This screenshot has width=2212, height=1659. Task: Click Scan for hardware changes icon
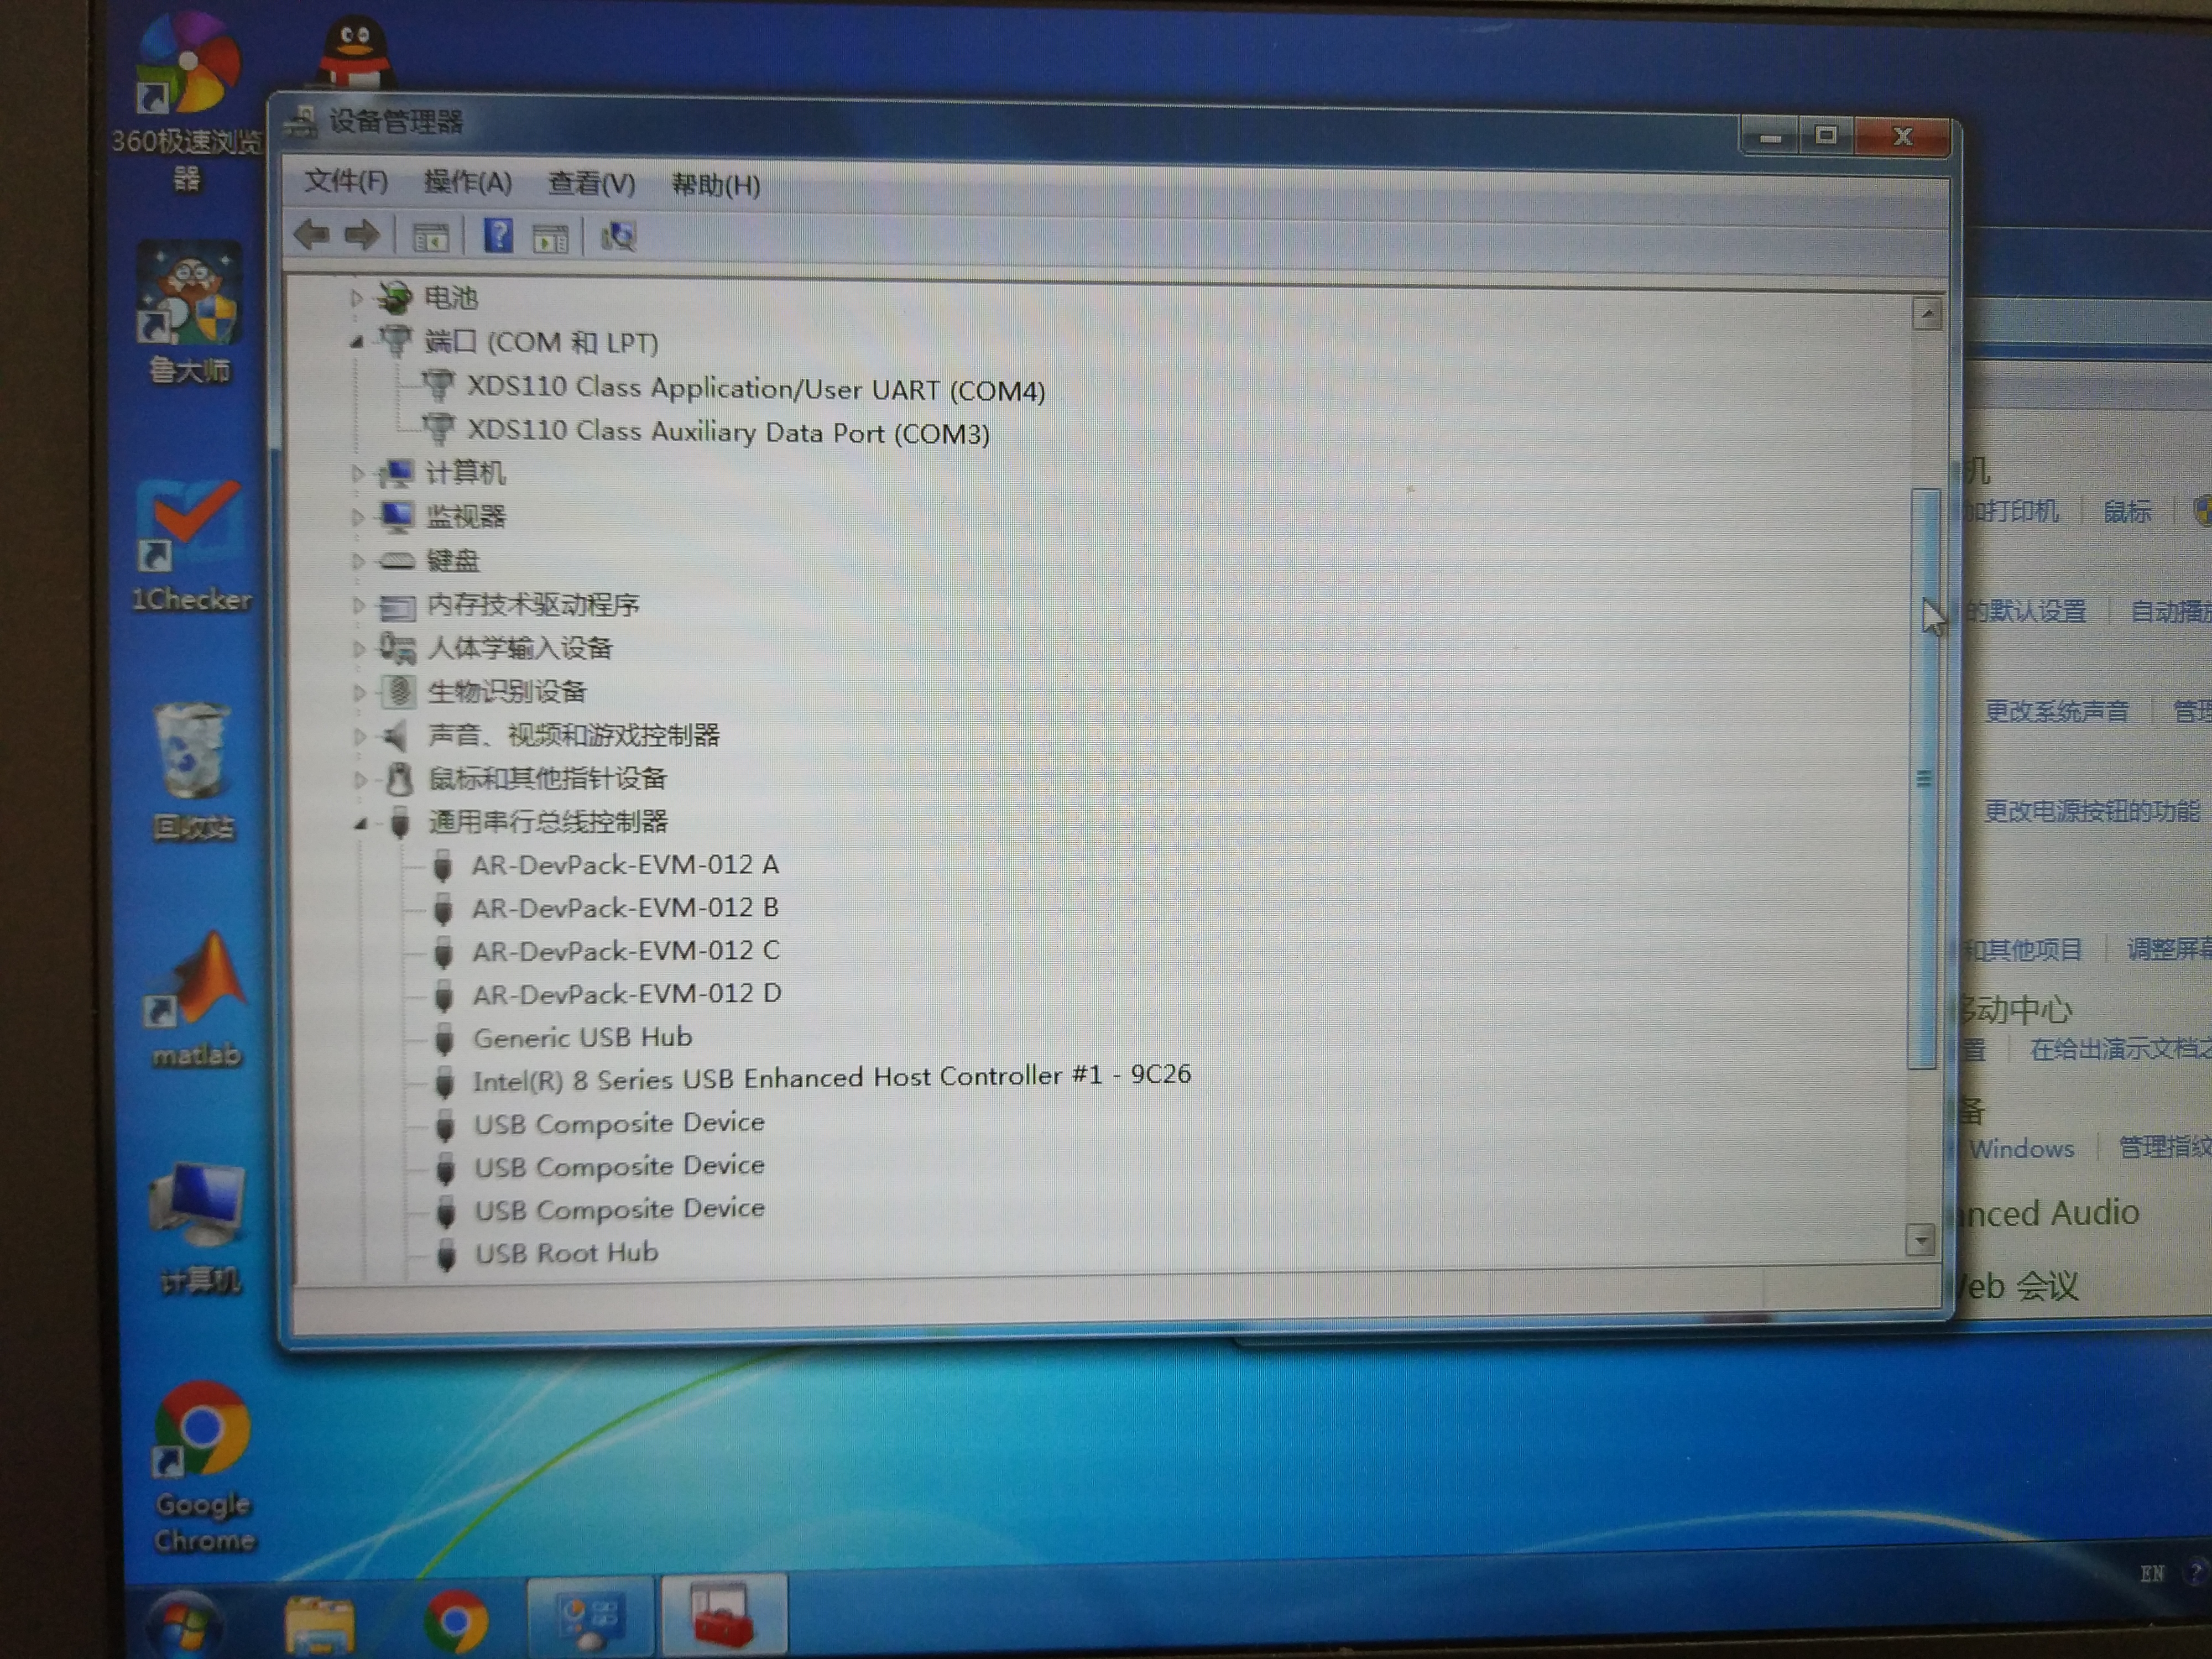[x=617, y=237]
